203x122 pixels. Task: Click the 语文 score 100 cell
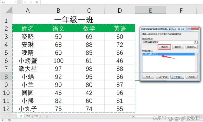pos(58,61)
